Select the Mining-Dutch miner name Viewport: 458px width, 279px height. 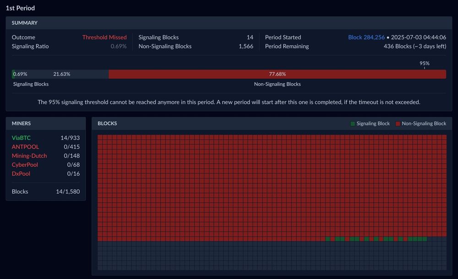tap(29, 156)
